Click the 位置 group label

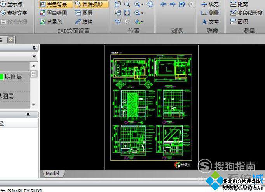134,31
